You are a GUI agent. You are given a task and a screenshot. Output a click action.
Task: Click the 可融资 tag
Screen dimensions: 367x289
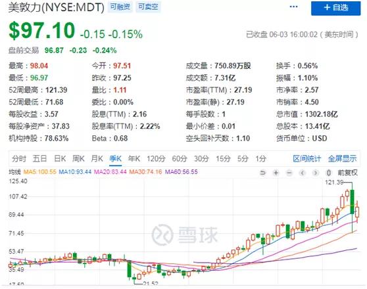coord(120,7)
